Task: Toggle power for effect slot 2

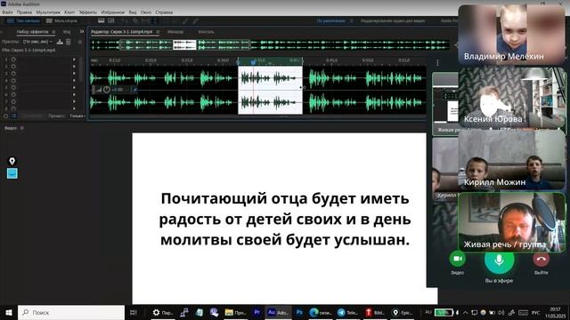Action: [13, 67]
